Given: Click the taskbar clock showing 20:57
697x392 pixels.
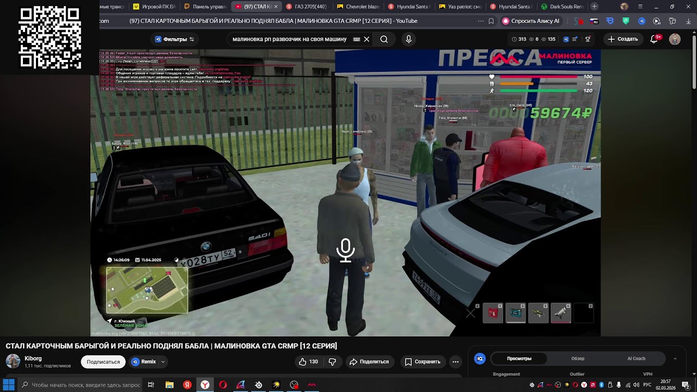Looking at the screenshot, I should (x=665, y=385).
